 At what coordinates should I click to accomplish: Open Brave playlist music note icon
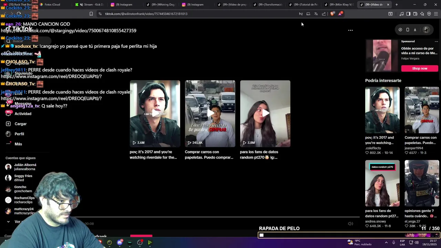point(401,14)
